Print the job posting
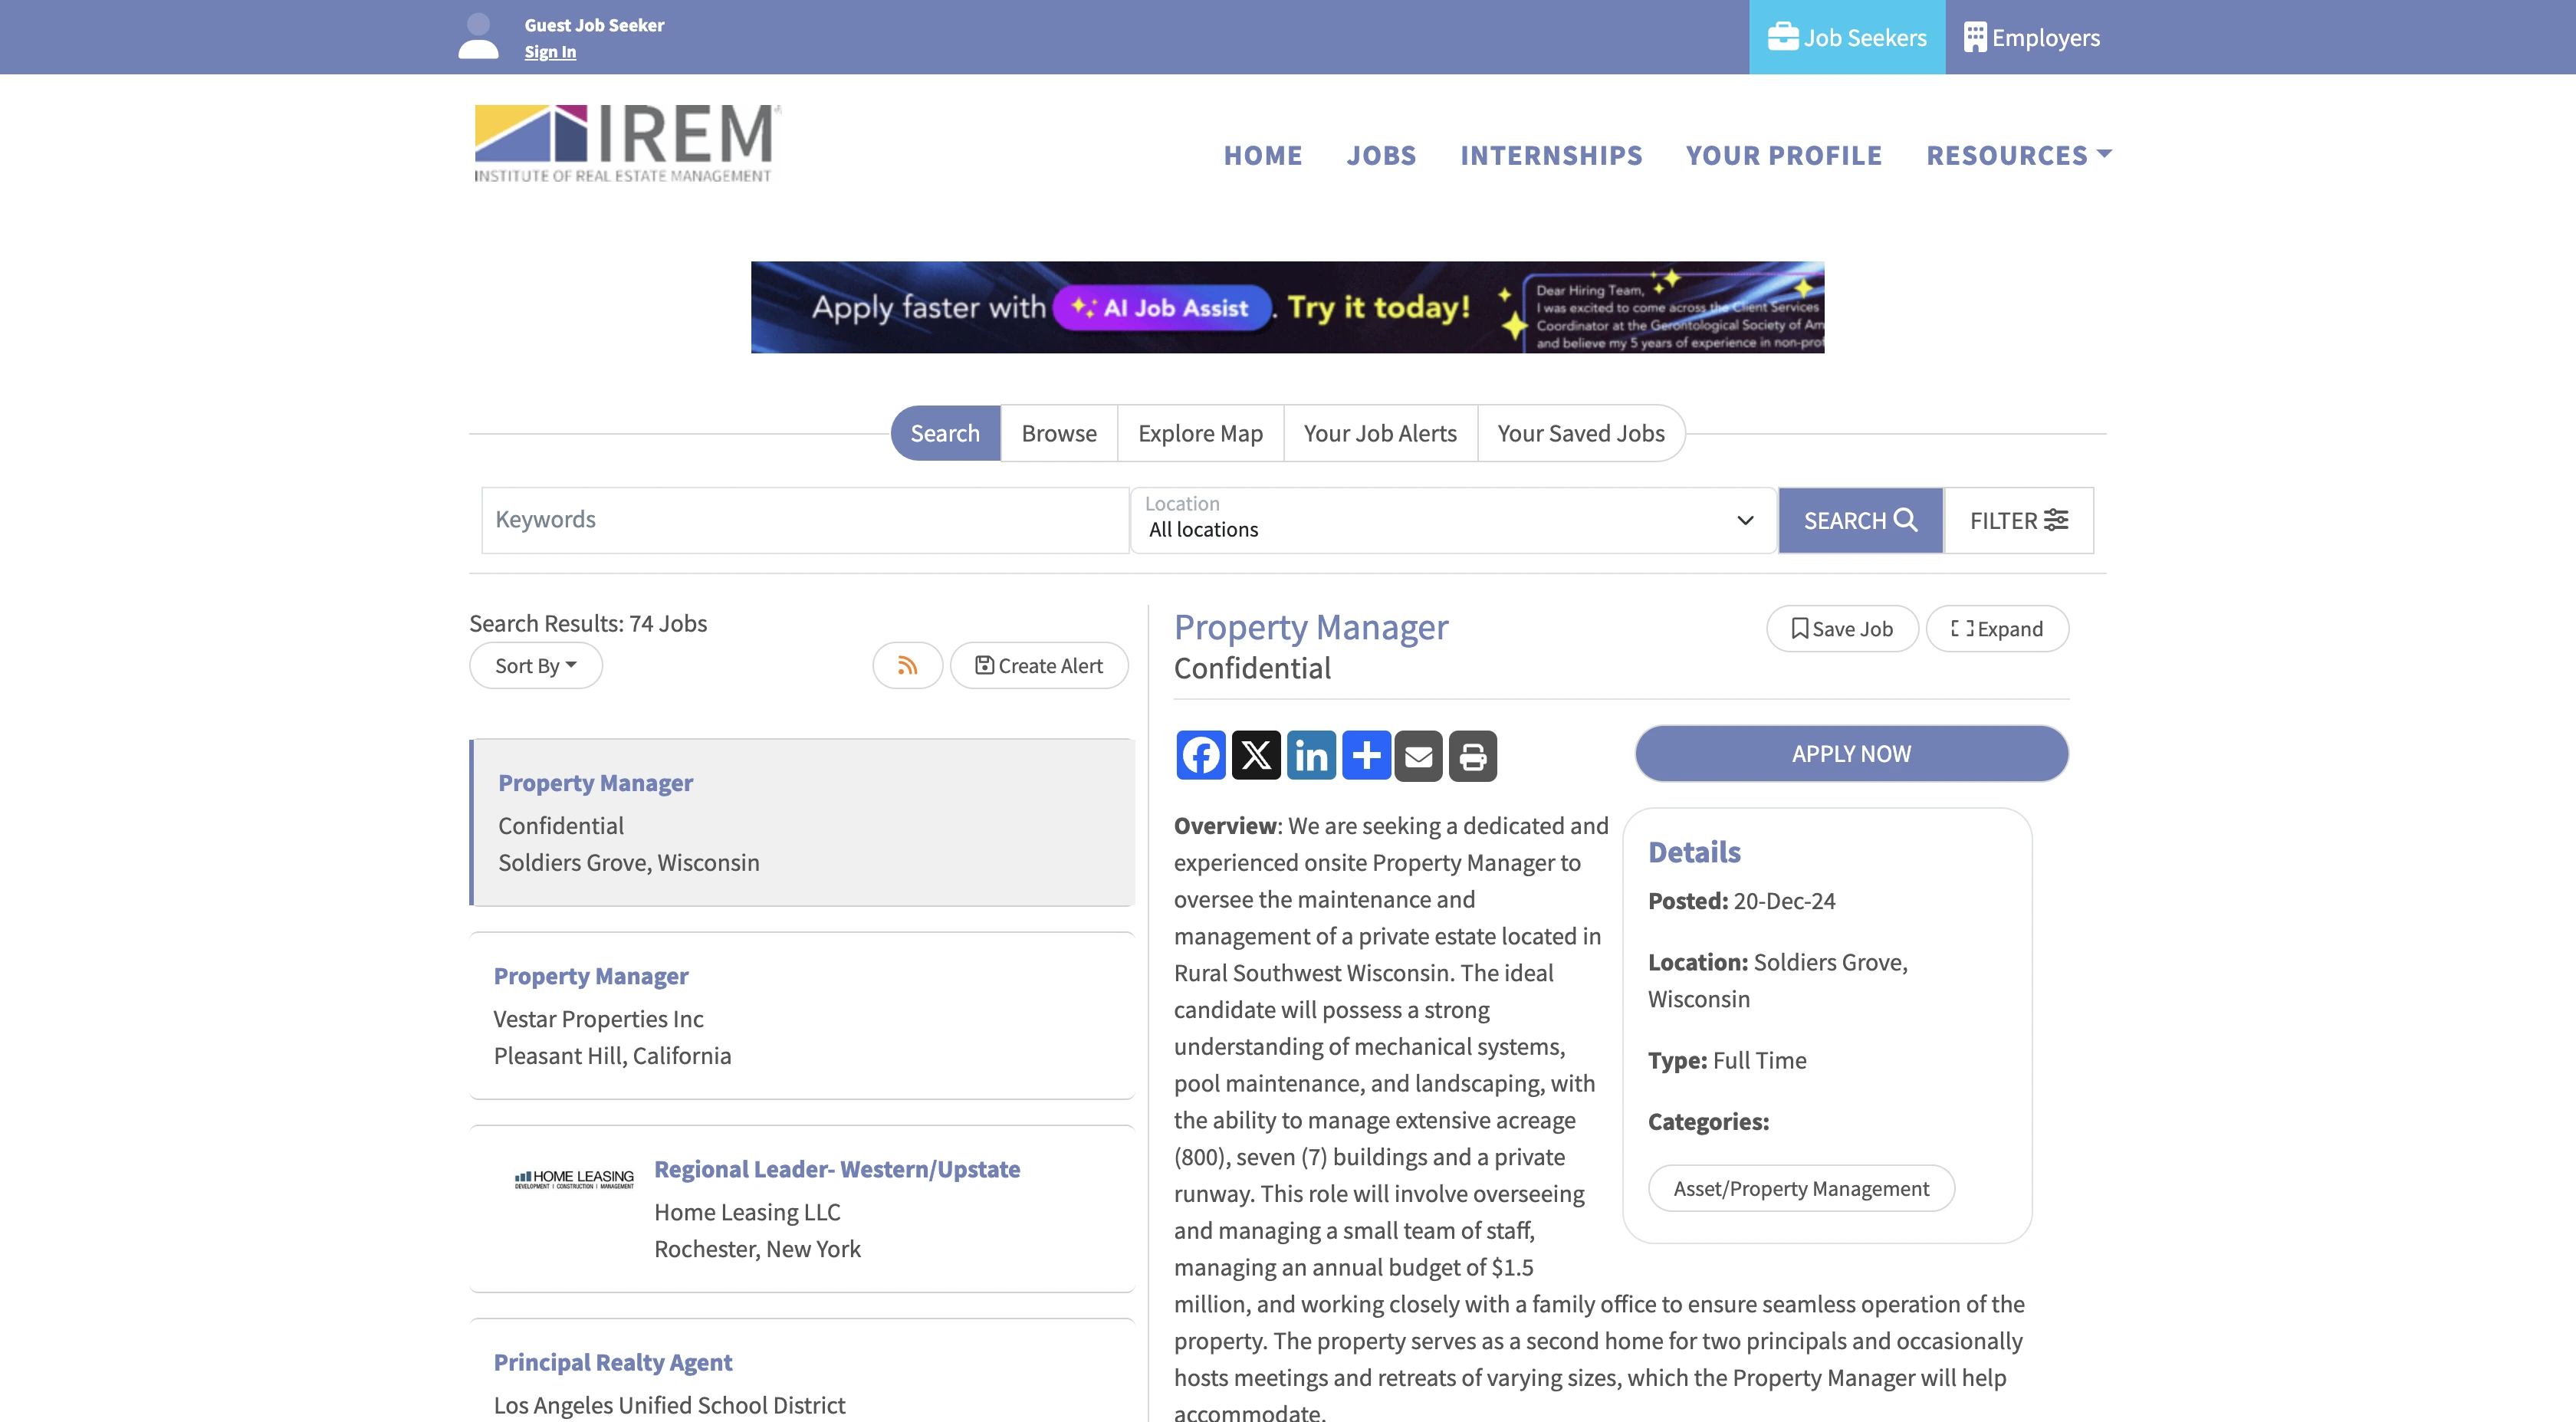 1472,755
